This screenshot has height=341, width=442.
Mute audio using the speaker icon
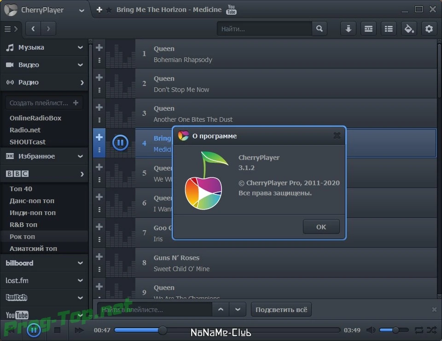coord(371,330)
